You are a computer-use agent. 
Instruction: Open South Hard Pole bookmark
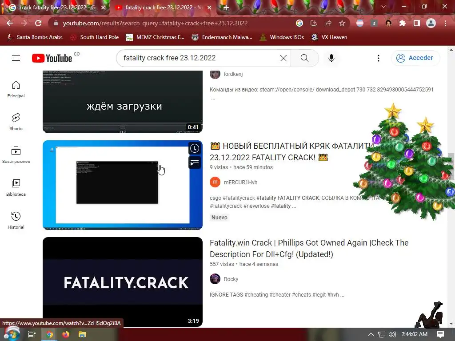click(x=95, y=37)
